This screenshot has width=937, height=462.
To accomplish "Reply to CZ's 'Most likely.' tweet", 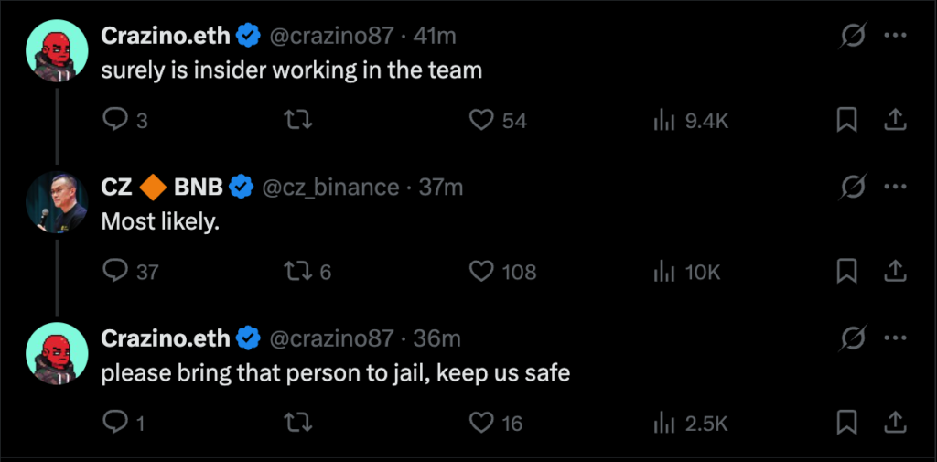I will coord(115,271).
